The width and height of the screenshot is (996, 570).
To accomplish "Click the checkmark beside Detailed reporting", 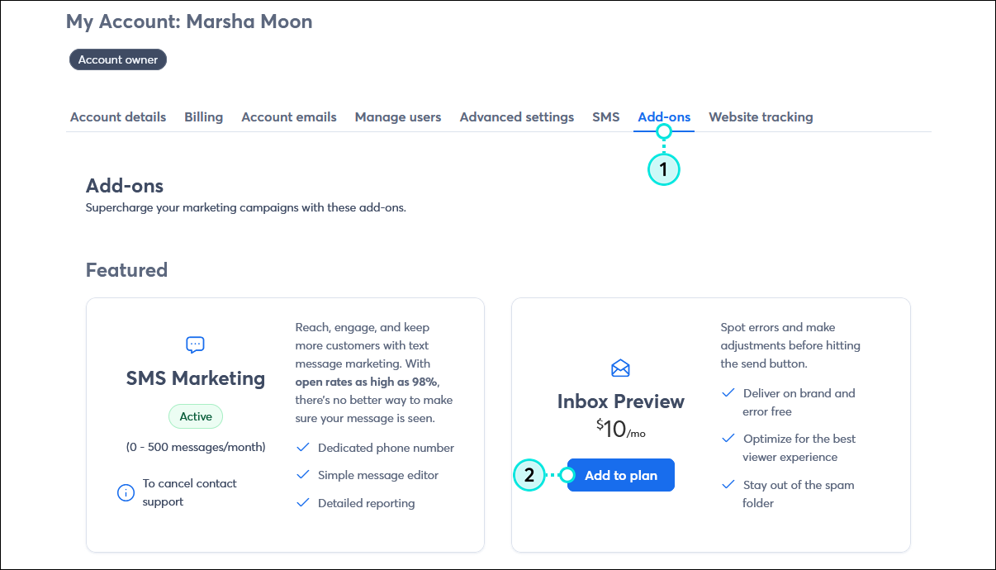I will 303,502.
